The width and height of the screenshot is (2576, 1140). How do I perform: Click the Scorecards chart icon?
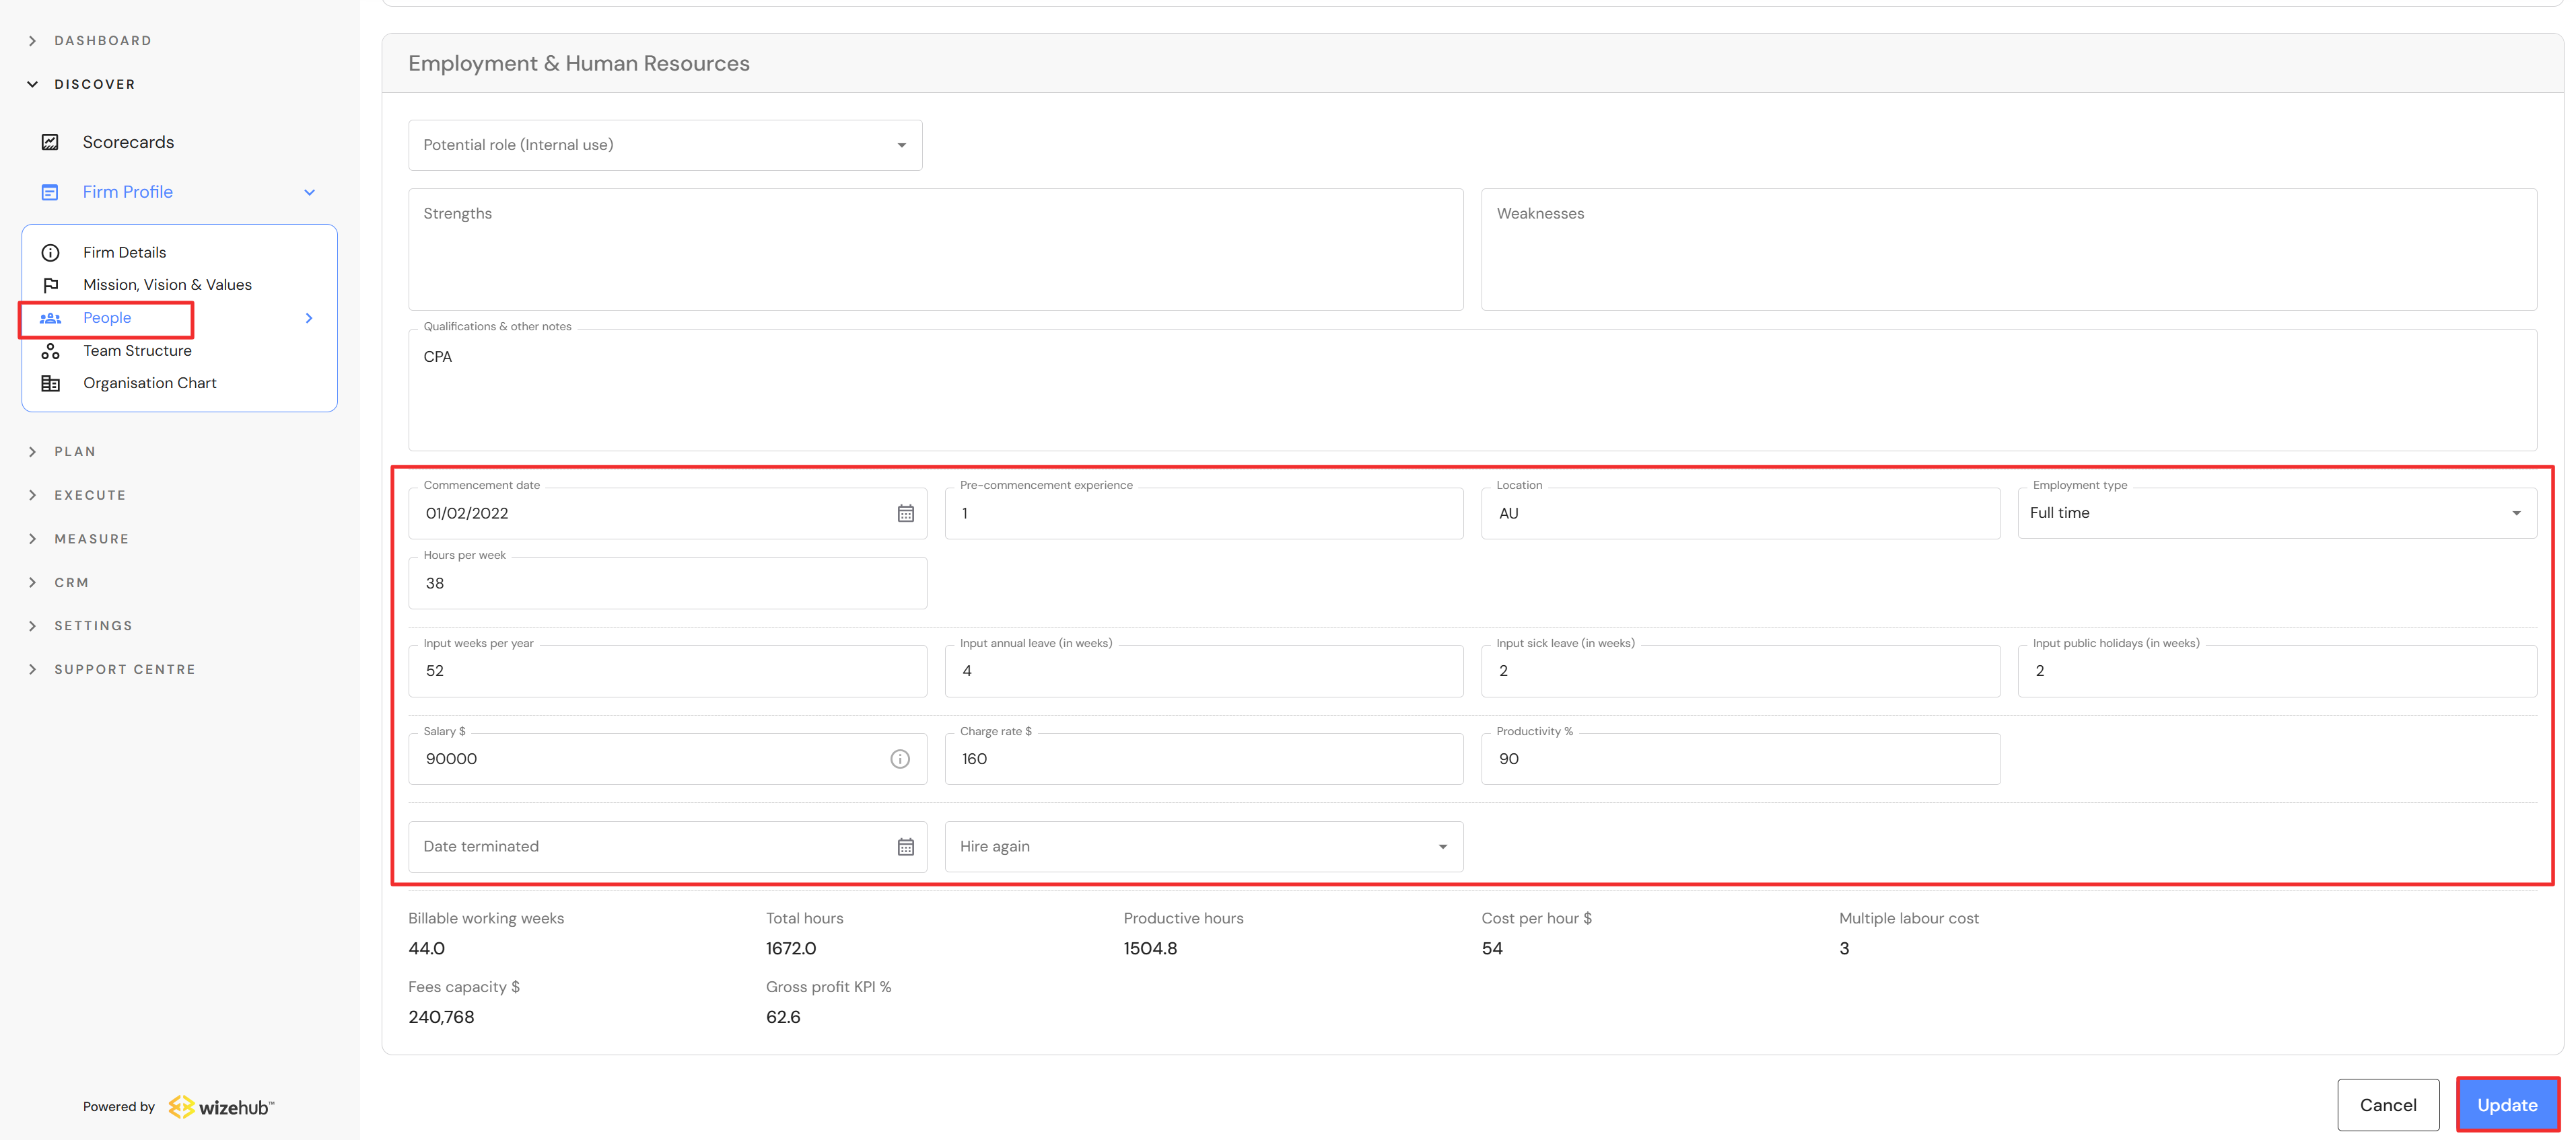(50, 142)
